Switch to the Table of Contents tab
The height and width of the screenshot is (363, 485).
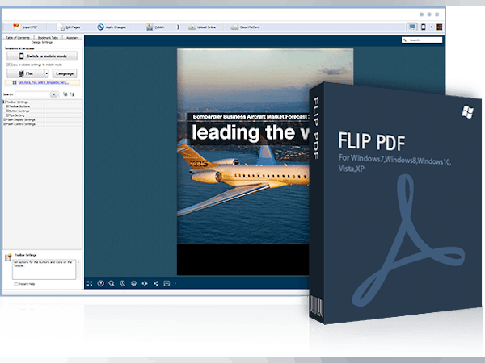click(x=18, y=37)
